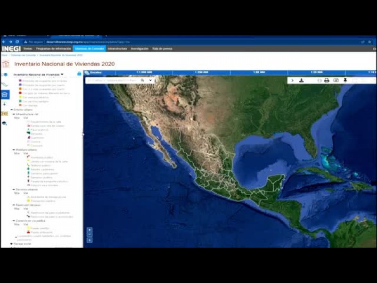377x283 pixels.
Task: Click the padlock icon above the layer panel
Action: [x=79, y=74]
